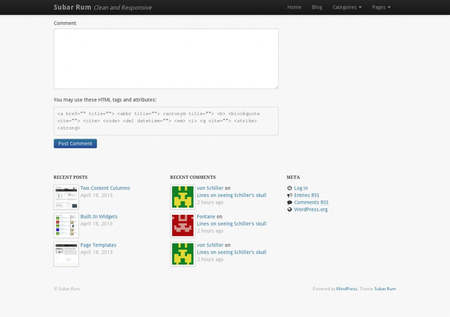This screenshot has height=317, width=450.
Task: Open the Built-In Widgets post thumbnail
Action: (66, 226)
